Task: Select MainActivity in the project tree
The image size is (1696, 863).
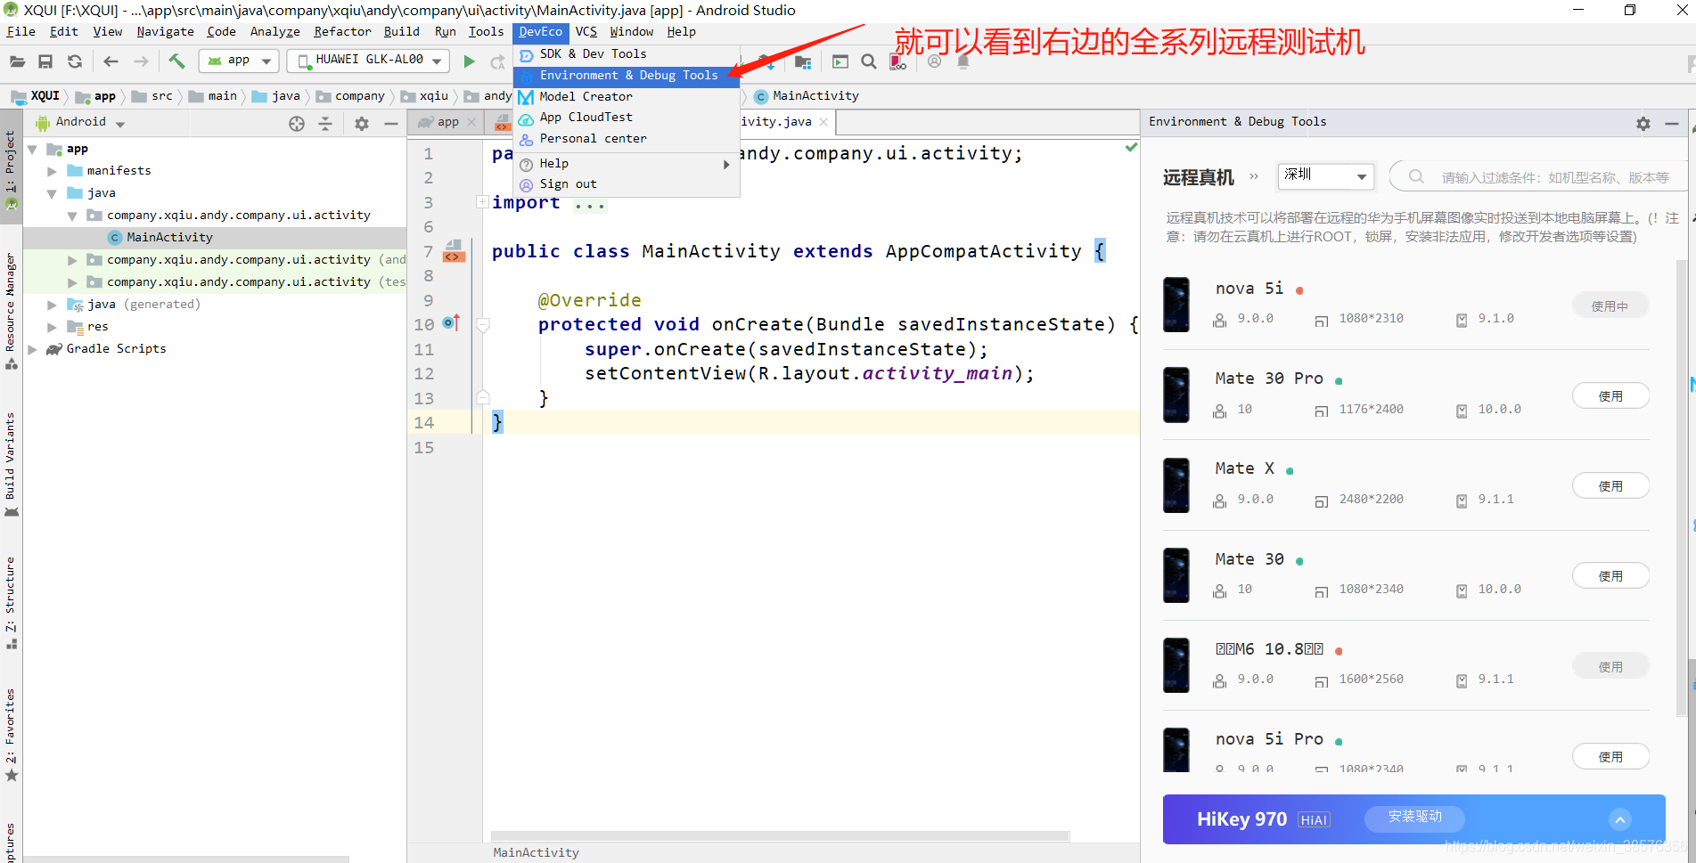Action: (169, 238)
